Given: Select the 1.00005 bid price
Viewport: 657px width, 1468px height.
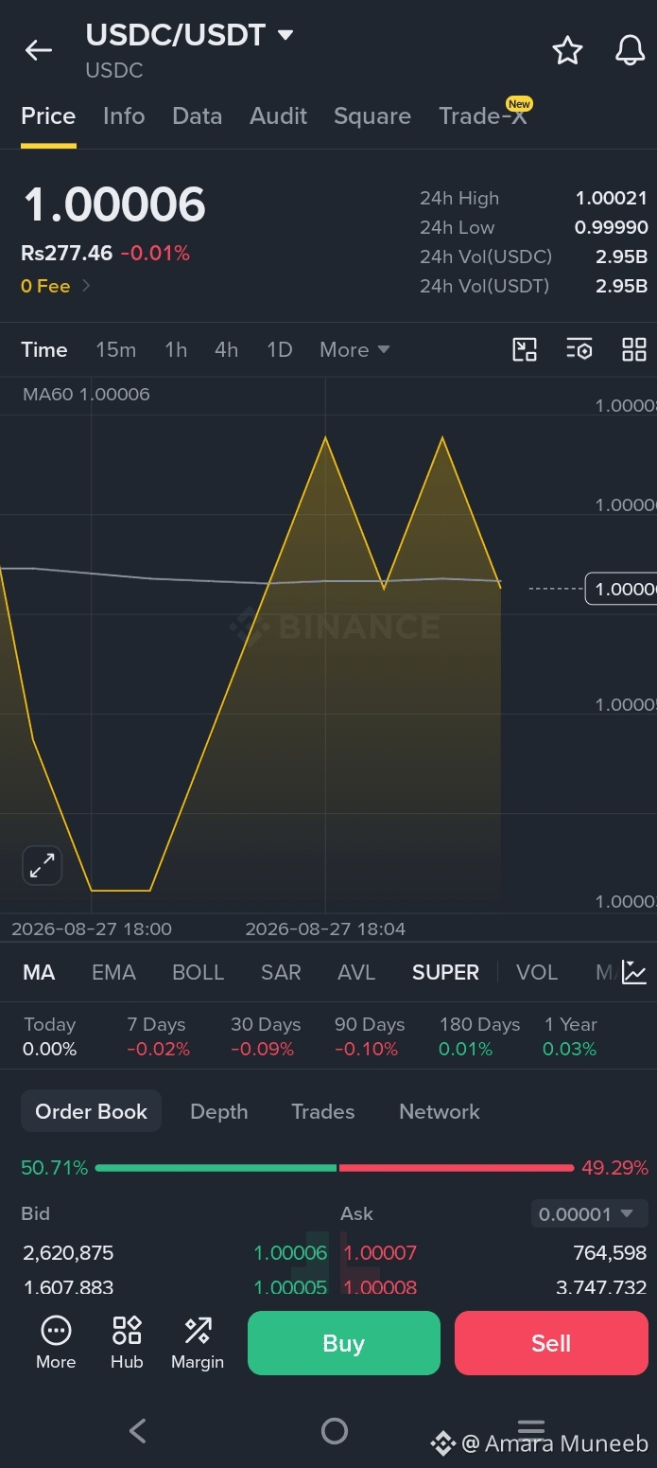Looking at the screenshot, I should [290, 1287].
